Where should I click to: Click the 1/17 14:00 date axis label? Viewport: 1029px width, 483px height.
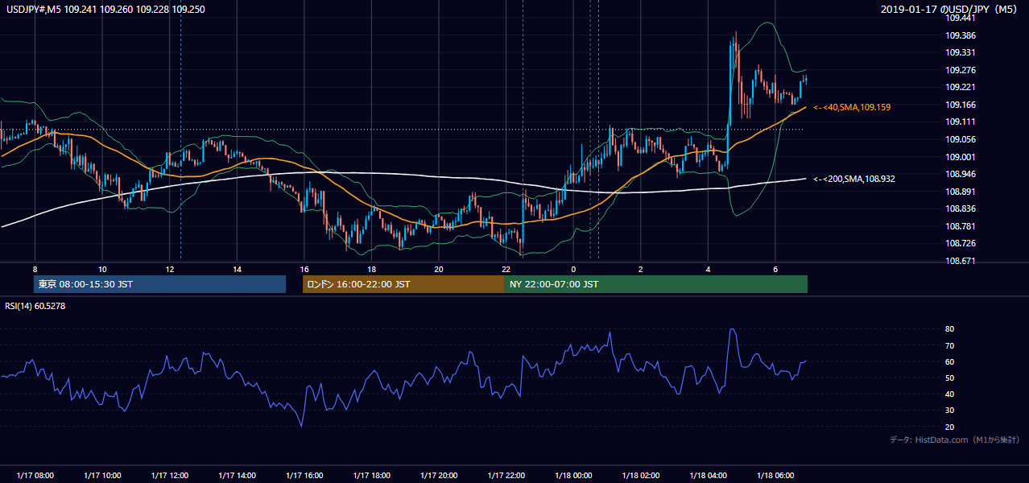(237, 476)
